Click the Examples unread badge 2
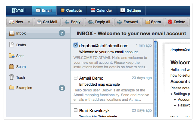Viewport: 194px width, 123px height. (x=62, y=88)
